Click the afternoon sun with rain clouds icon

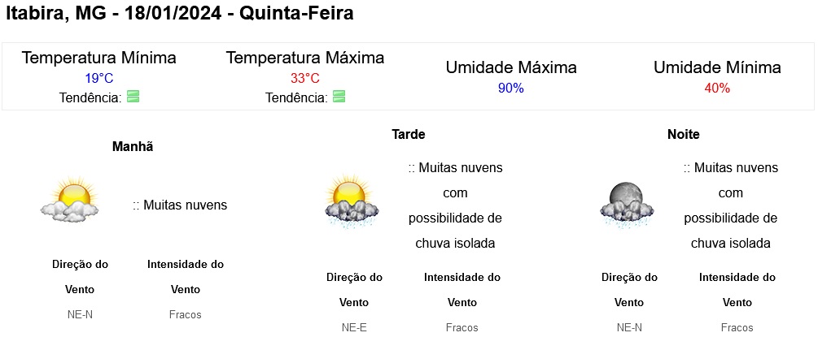pyautogui.click(x=351, y=201)
